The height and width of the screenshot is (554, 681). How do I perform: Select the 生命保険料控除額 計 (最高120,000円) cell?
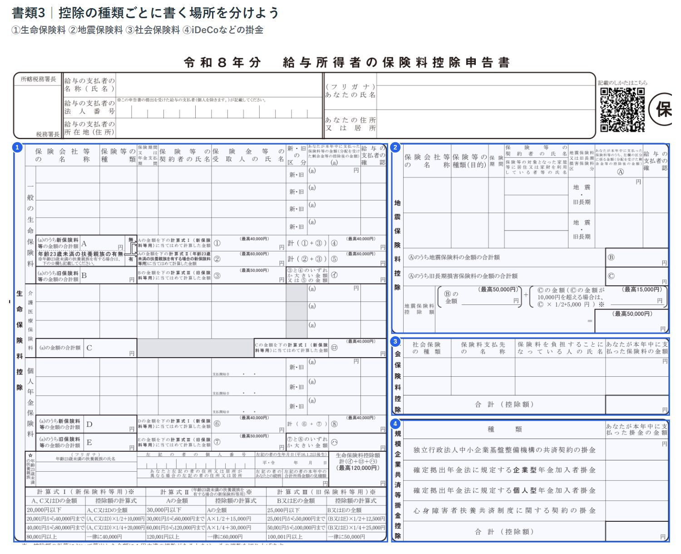click(x=358, y=469)
